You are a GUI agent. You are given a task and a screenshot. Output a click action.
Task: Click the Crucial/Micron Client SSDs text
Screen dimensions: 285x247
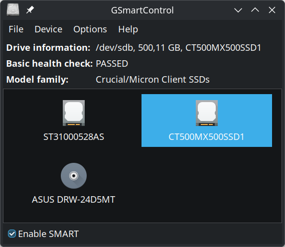152,80
